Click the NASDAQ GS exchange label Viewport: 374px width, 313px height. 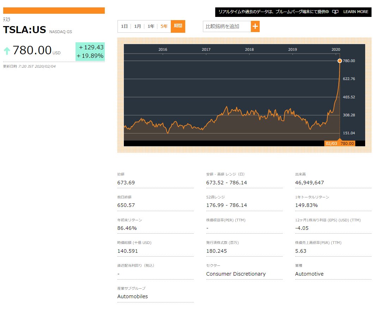[61, 32]
